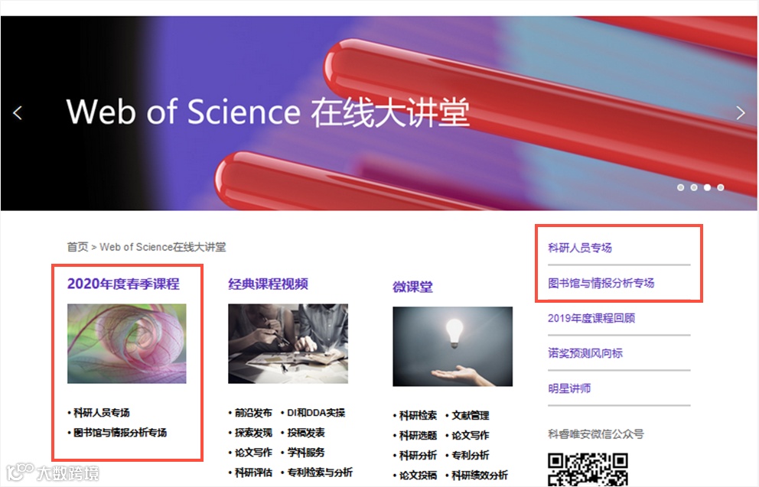The width and height of the screenshot is (759, 487).
Task: Go to 首页 in the breadcrumb
Action: 77,247
